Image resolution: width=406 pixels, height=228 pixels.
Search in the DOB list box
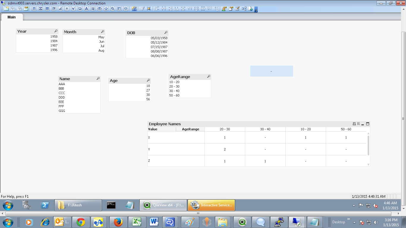166,33
